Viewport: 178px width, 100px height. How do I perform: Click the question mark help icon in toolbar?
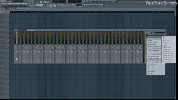click(116, 2)
